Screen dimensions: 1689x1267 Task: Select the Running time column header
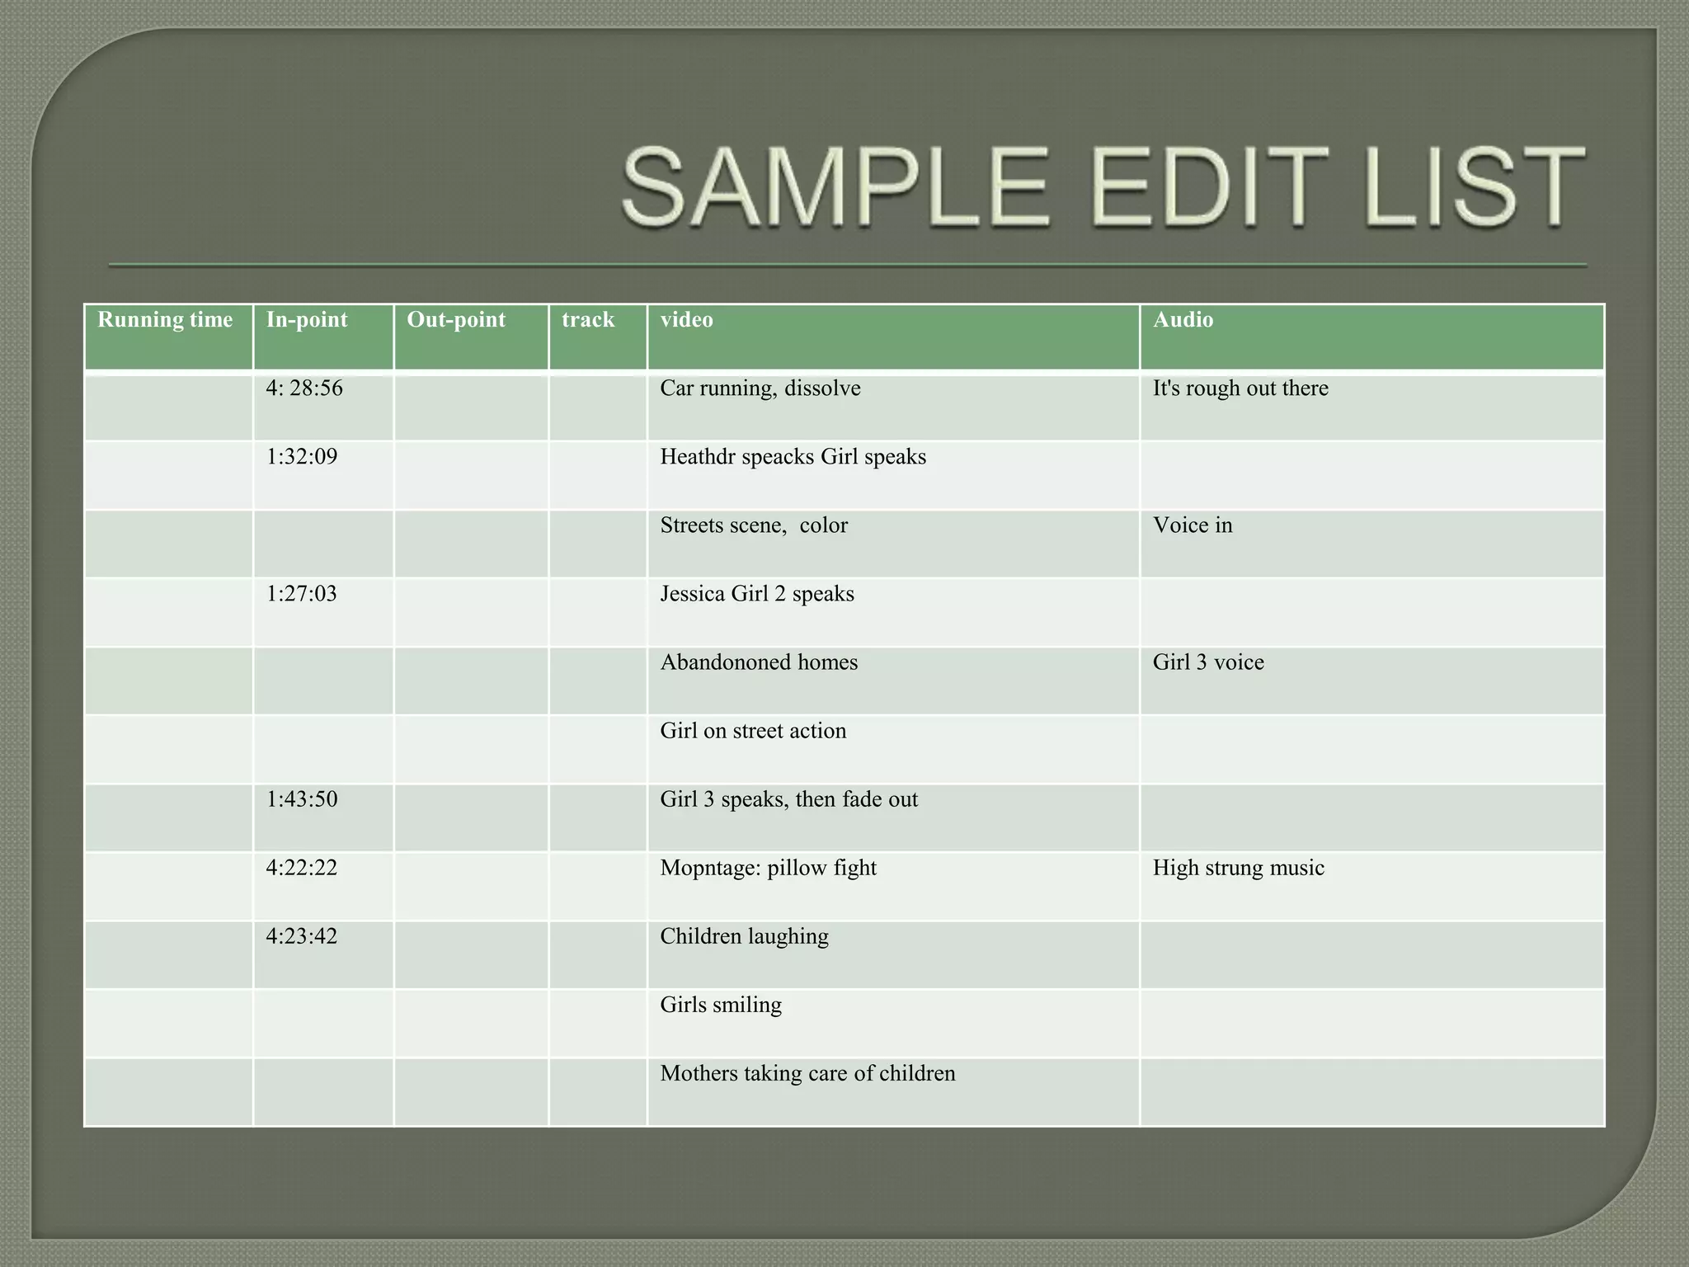pyautogui.click(x=169, y=337)
